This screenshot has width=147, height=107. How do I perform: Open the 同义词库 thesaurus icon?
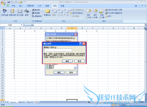click(20, 12)
